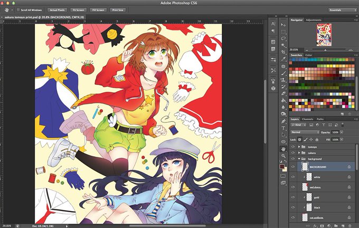This screenshot has height=228, width=359.
Task: Open the Paragraph panel icon
Action: pyautogui.click(x=273, y=31)
